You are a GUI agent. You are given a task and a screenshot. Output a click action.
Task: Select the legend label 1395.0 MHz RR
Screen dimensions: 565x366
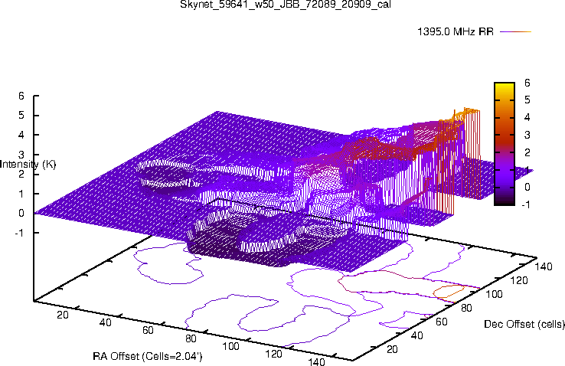[456, 31]
